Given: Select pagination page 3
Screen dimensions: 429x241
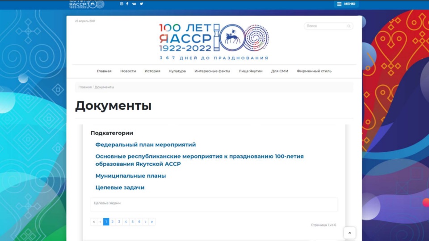Looking at the screenshot, I should [x=119, y=222].
